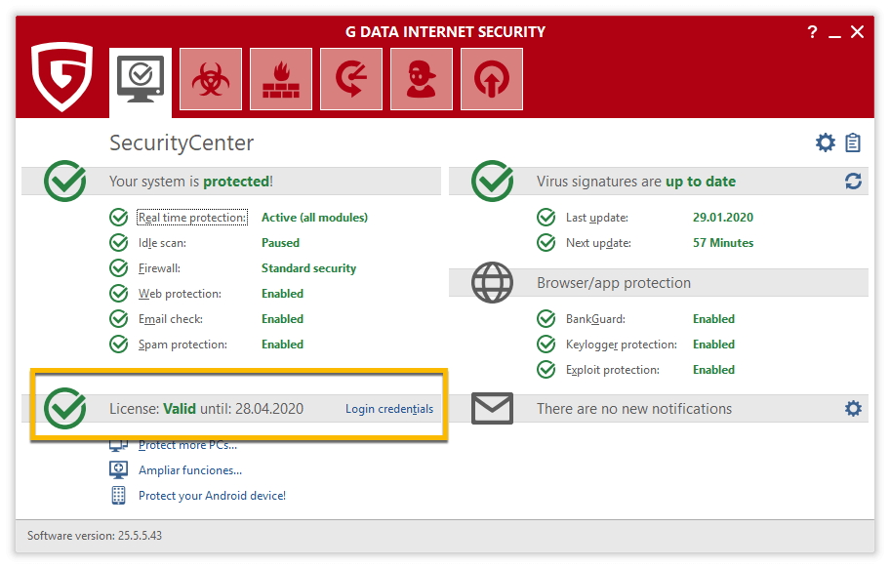View logs via the clipboard icon
Viewport: 890px width, 568px height.
click(x=854, y=142)
